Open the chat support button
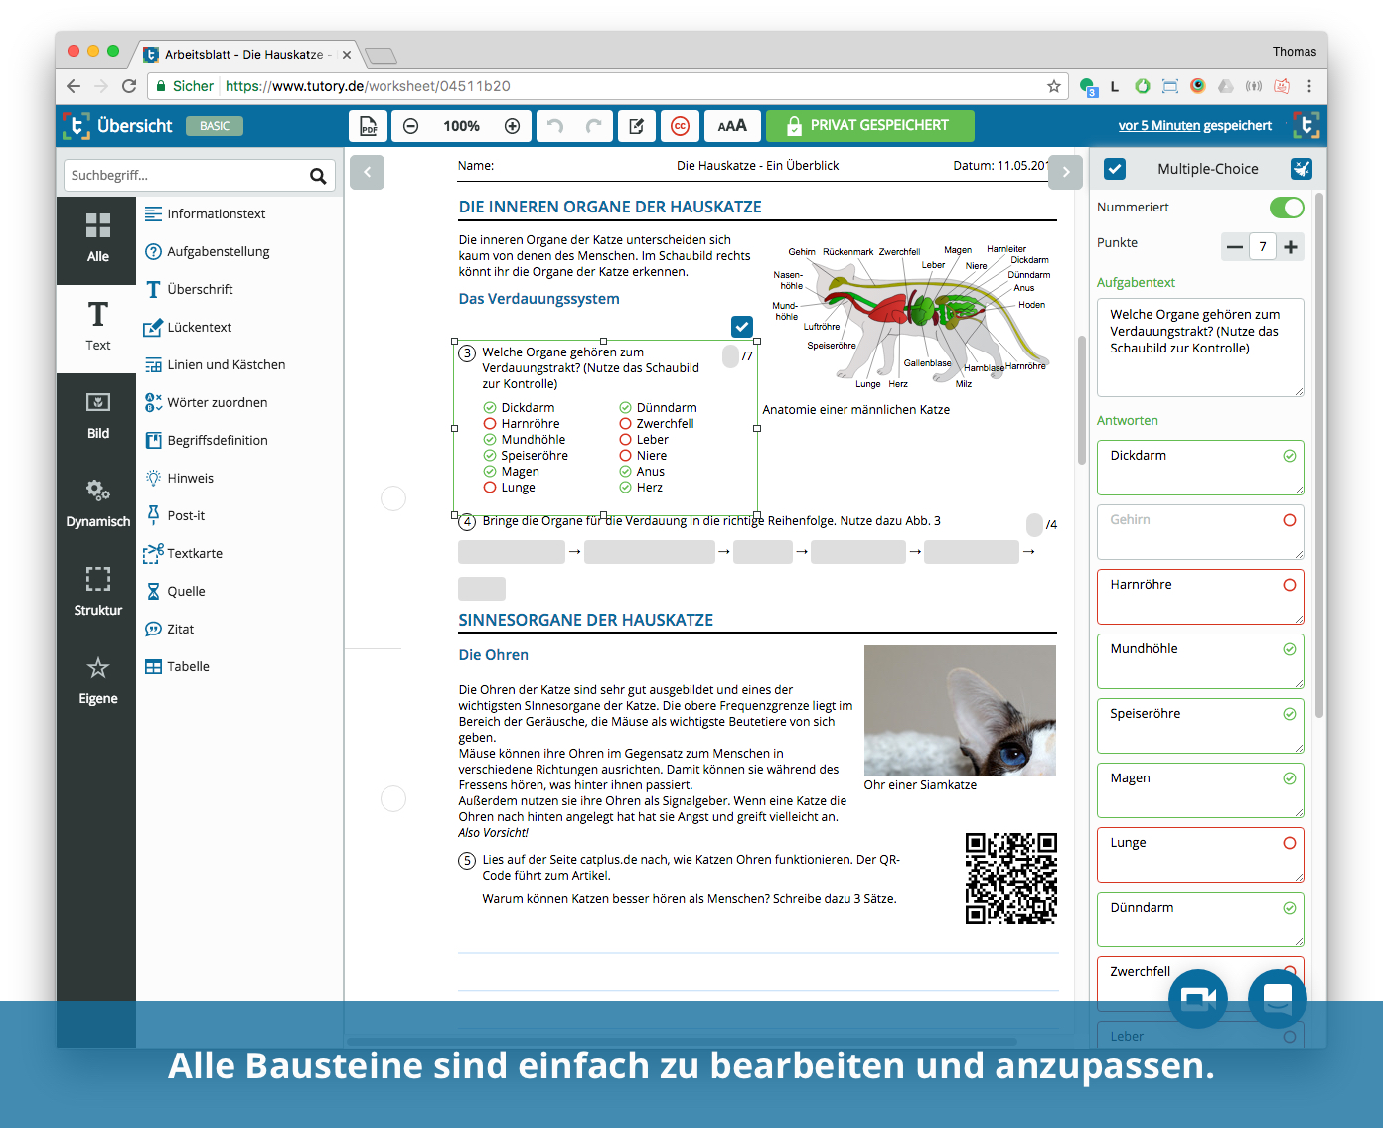 (x=1278, y=999)
